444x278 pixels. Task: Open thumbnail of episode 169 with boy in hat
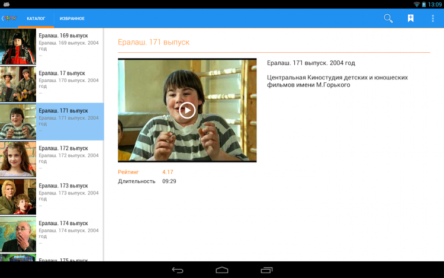click(x=18, y=46)
